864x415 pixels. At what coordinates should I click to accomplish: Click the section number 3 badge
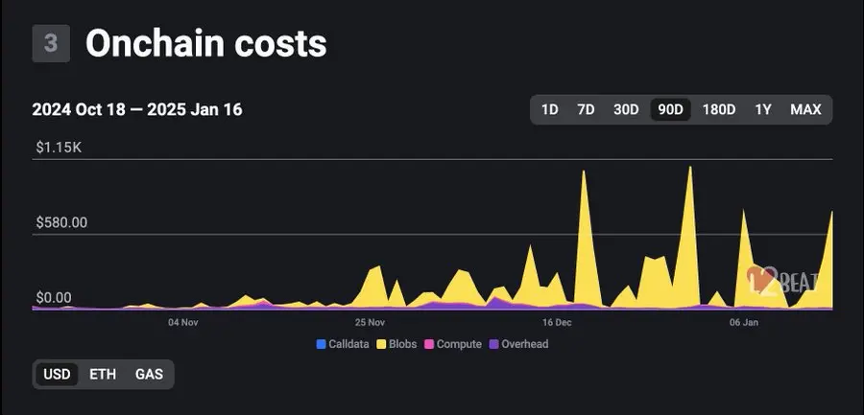click(x=51, y=44)
